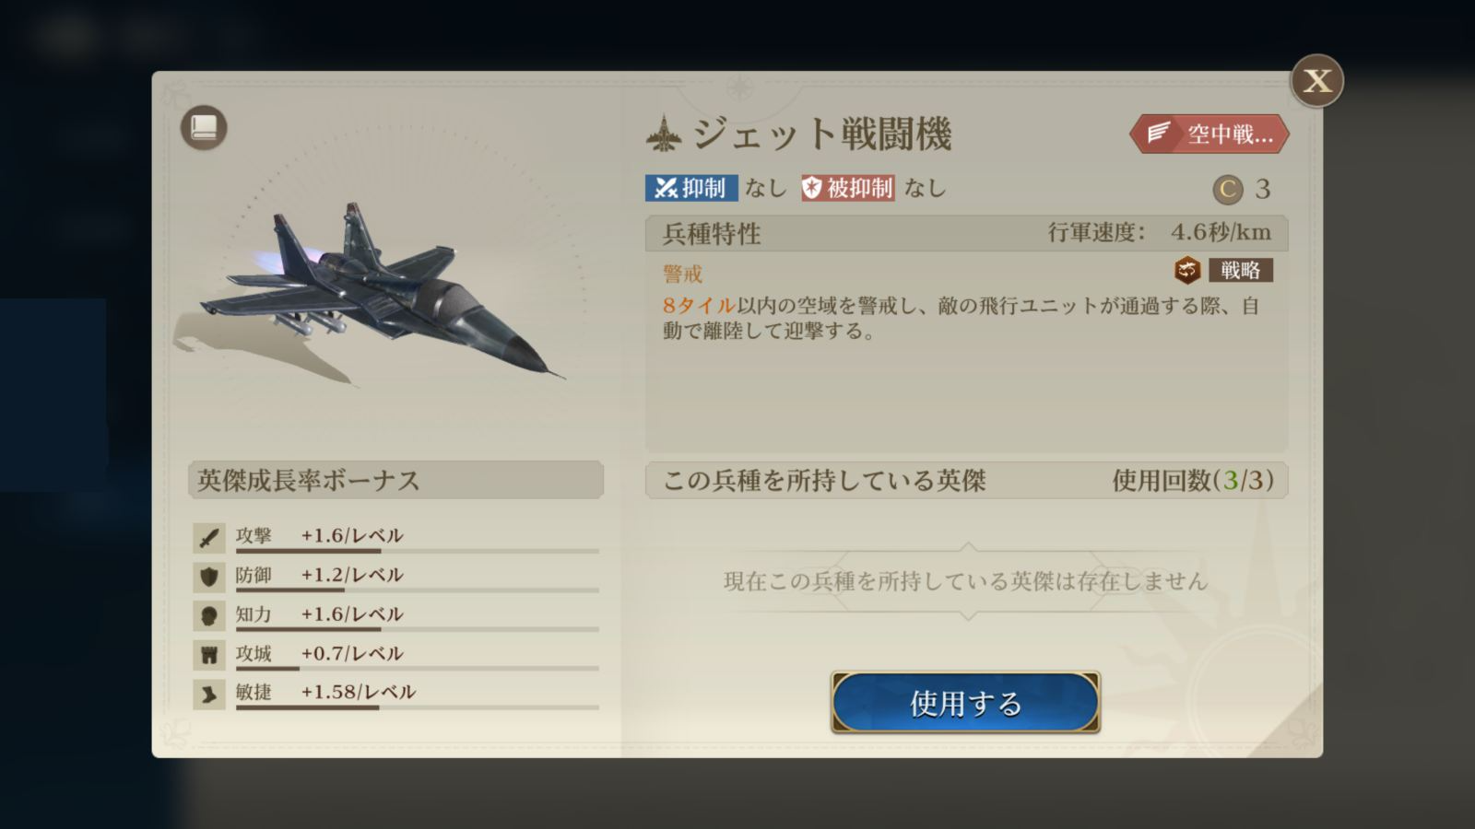Click the 攻城 castle icon
This screenshot has height=829, width=1475.
209,655
